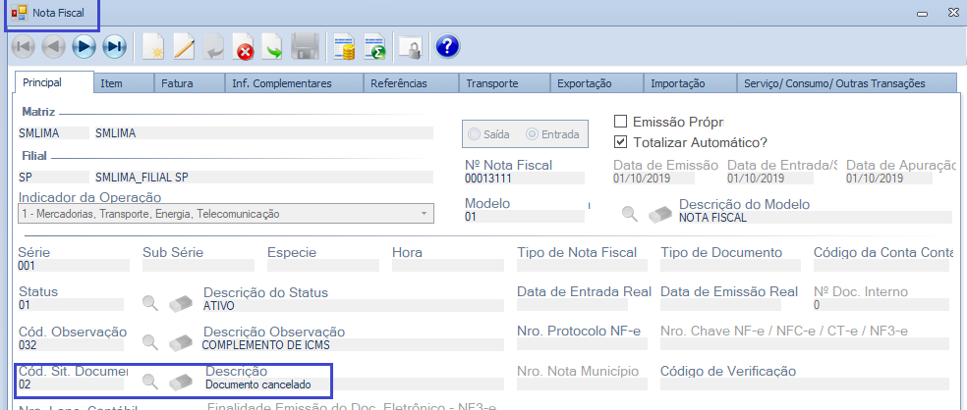Image resolution: width=967 pixels, height=410 pixels.
Task: Search Status with the magnifier icon
Action: pos(149,303)
